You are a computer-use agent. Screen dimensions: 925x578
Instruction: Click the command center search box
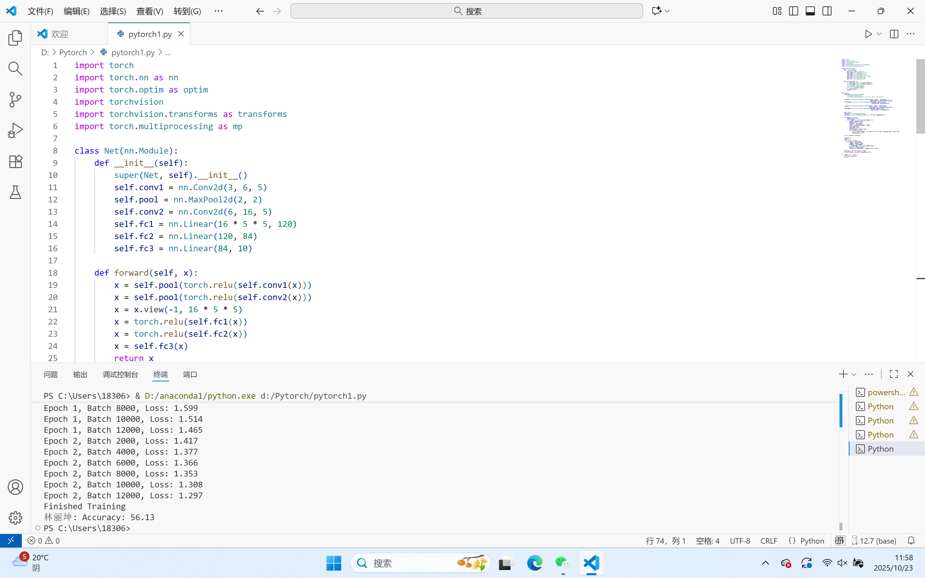coord(466,11)
